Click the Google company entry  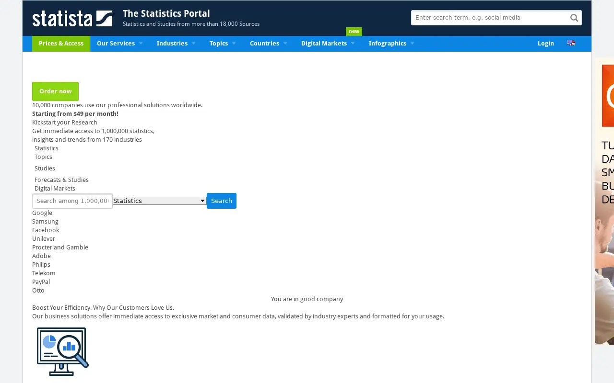[x=42, y=213]
